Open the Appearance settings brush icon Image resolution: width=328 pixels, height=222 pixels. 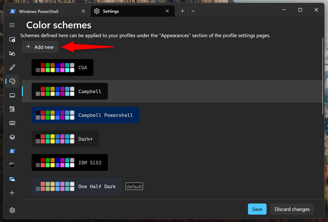click(12, 67)
